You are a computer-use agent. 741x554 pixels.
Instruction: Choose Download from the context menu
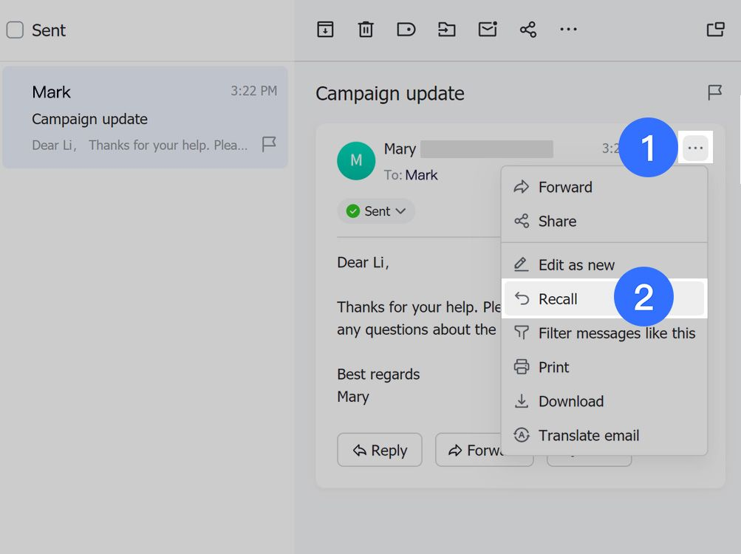(x=570, y=401)
